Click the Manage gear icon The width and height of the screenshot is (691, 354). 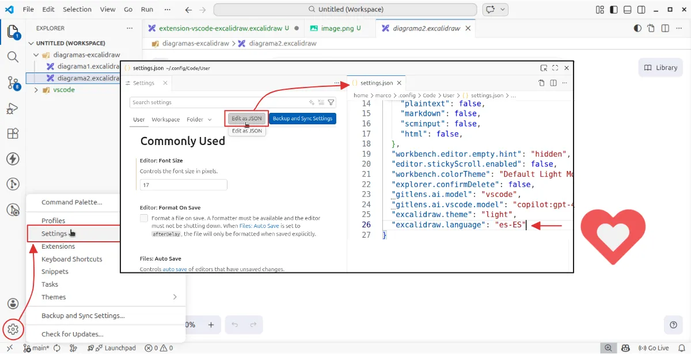(x=13, y=329)
